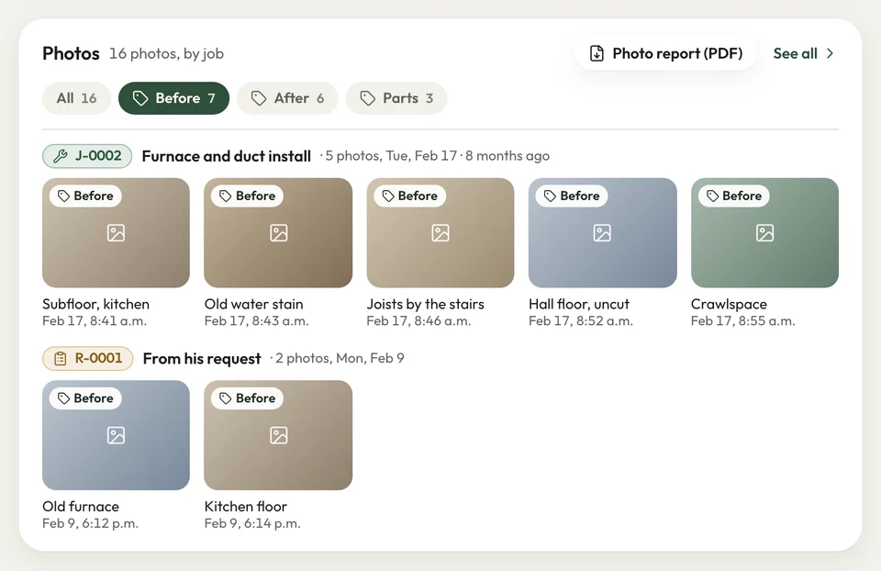881x571 pixels.
Task: Open the Subfloor, kitchen photo thumbnail
Action: coord(116,232)
